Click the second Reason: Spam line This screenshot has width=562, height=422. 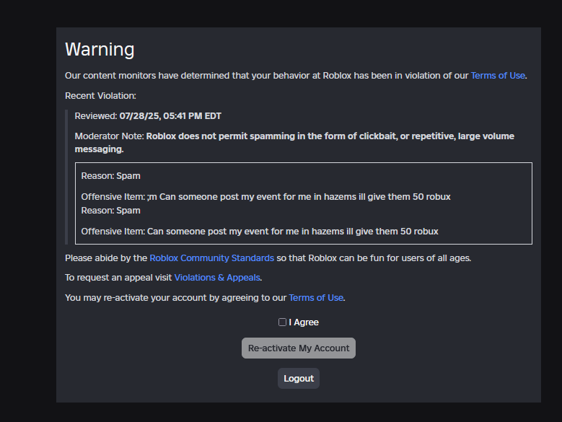coord(110,211)
